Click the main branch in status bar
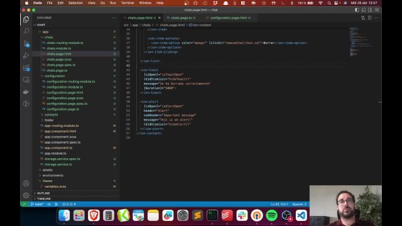The image size is (402, 226). coord(37,204)
